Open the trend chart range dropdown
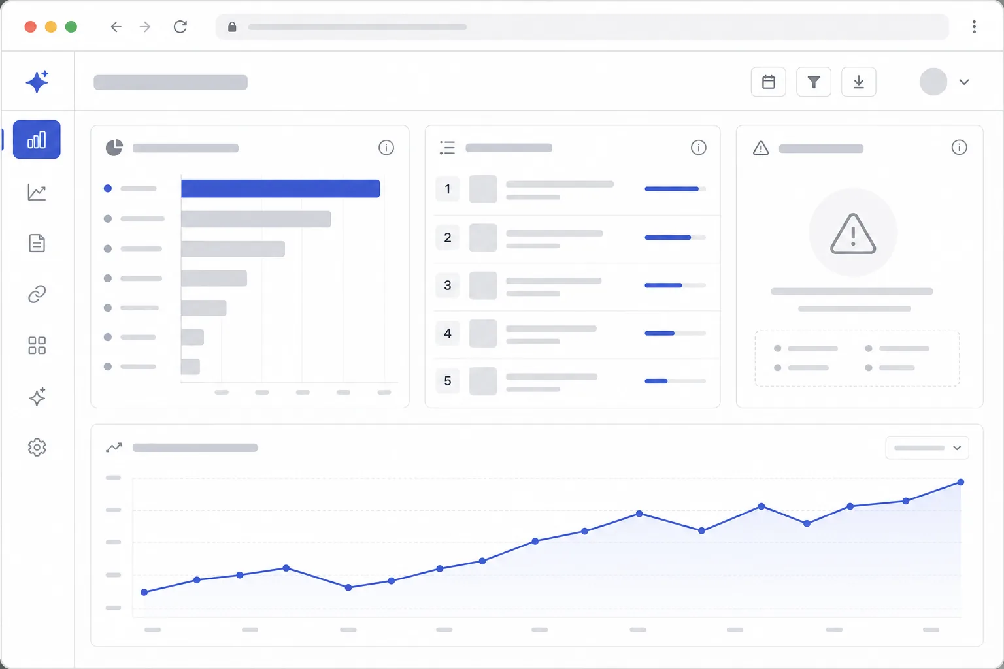The height and width of the screenshot is (669, 1004). coord(927,448)
